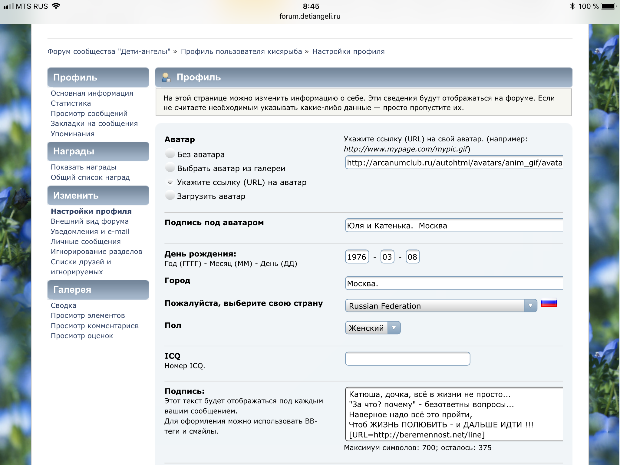Tap the Wi-Fi signal icon
The image size is (620, 465).
point(56,6)
